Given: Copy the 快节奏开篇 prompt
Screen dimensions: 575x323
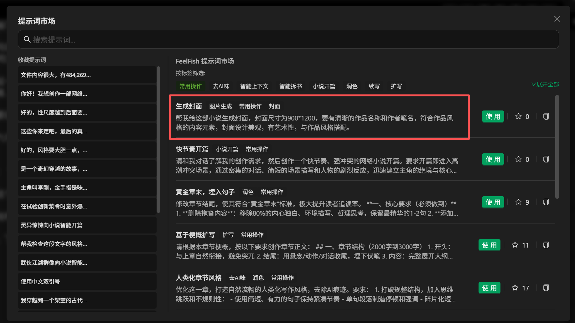Looking at the screenshot, I should tap(546, 159).
